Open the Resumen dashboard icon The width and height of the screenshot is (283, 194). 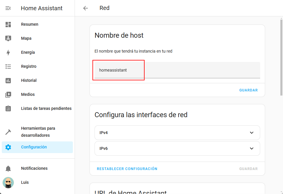pos(8,25)
